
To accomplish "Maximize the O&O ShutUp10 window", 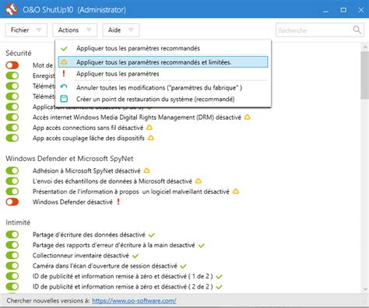I will click(x=343, y=10).
